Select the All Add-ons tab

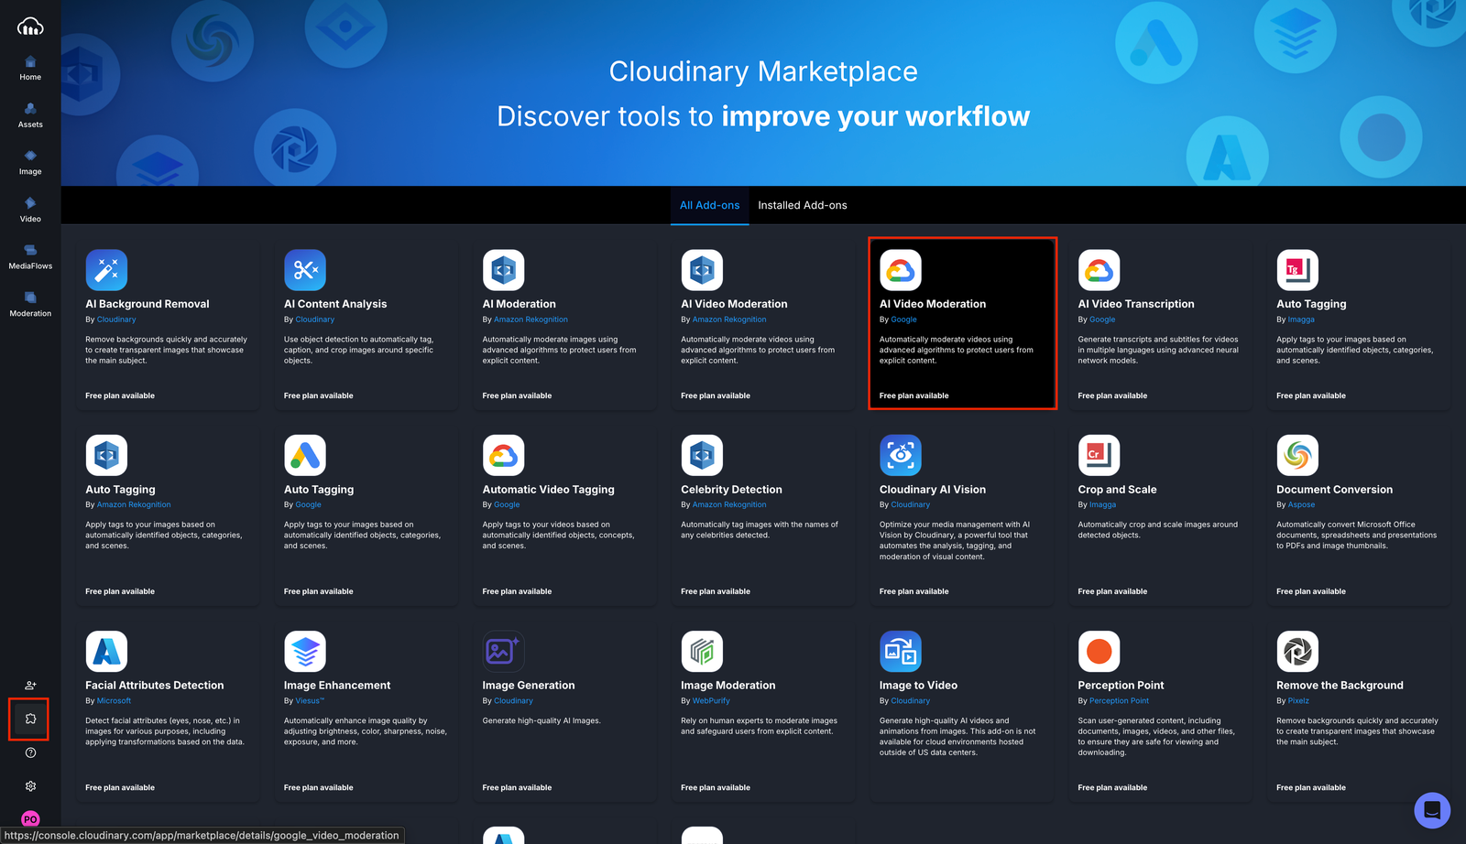point(709,205)
